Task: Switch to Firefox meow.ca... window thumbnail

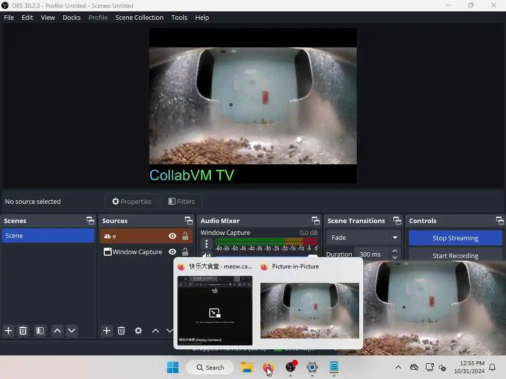Action: coord(215,310)
